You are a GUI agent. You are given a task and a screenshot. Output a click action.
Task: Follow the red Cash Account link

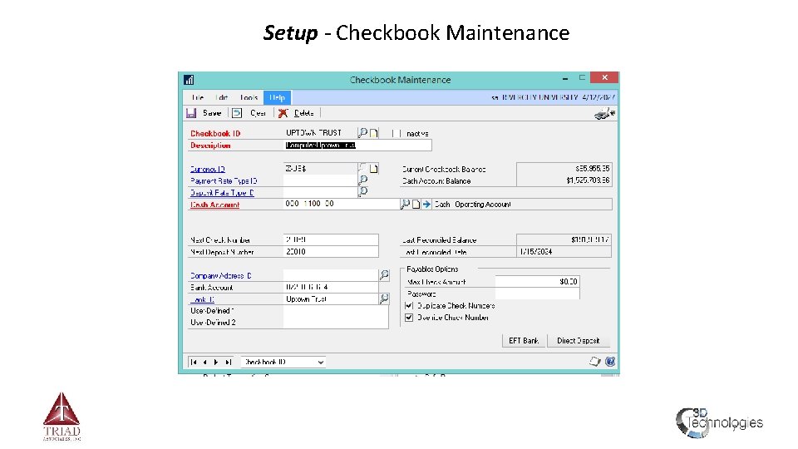click(x=214, y=205)
